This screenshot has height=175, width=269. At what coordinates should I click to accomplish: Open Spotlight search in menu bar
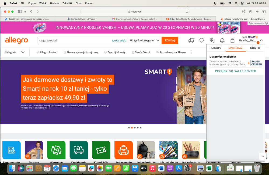coord(236,3)
